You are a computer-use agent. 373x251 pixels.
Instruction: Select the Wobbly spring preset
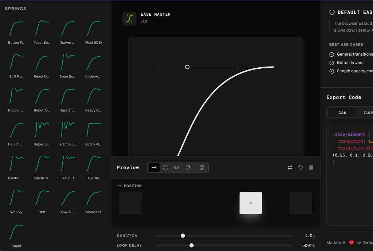tap(16, 200)
